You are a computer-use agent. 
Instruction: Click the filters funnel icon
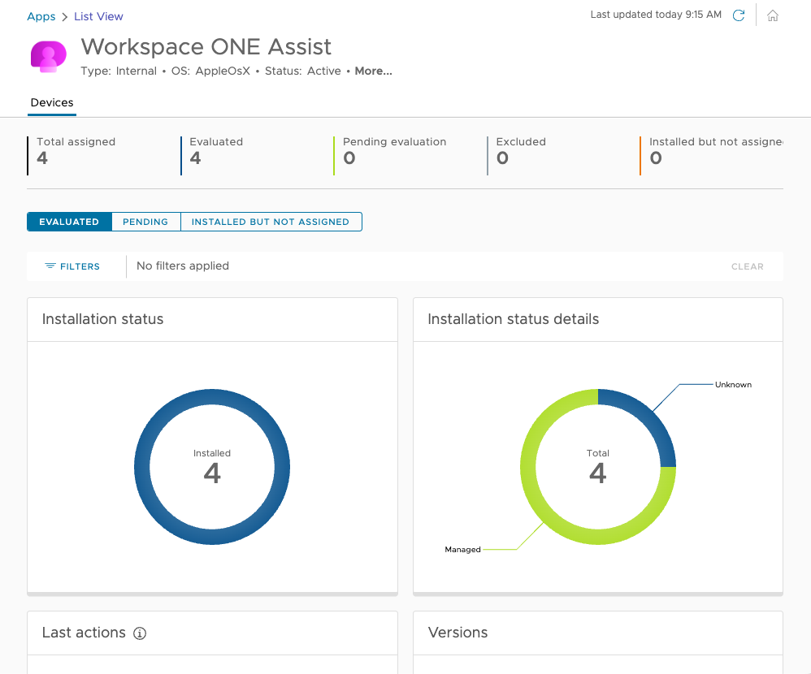point(50,266)
